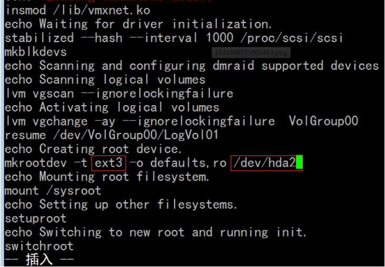Click the red-boxed /dev/hda2 device path
The image size is (385, 267).
(267, 163)
